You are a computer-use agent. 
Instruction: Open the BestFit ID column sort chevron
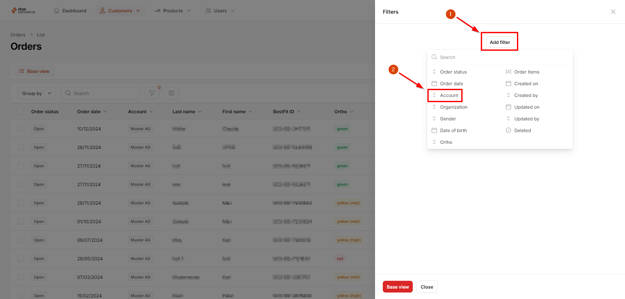tap(299, 112)
